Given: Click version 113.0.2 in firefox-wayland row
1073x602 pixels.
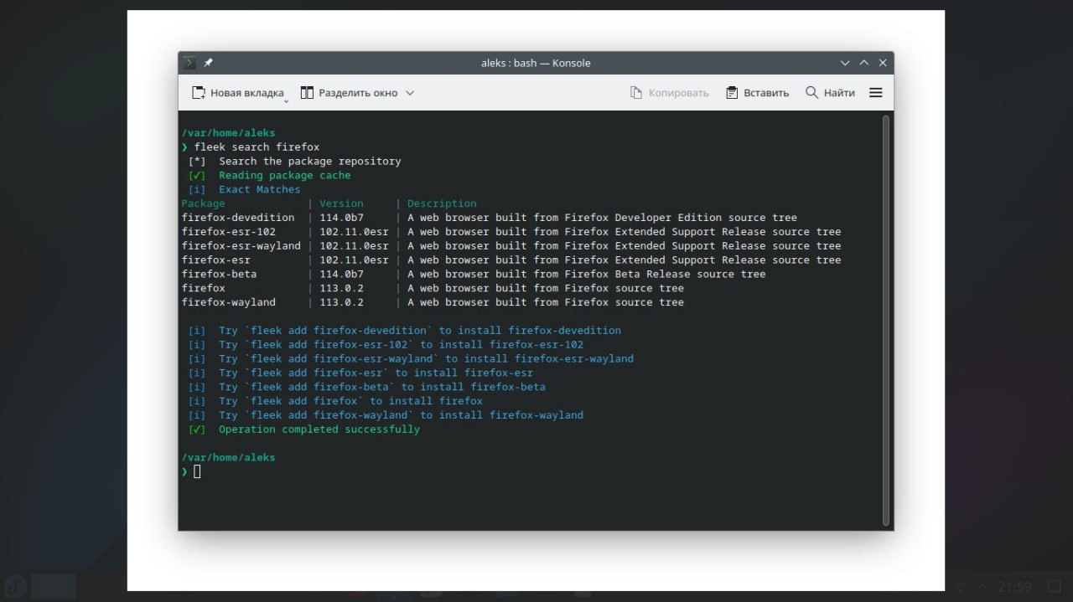Looking at the screenshot, I should [x=341, y=302].
